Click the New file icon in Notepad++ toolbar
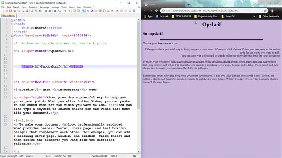 pos(3,11)
